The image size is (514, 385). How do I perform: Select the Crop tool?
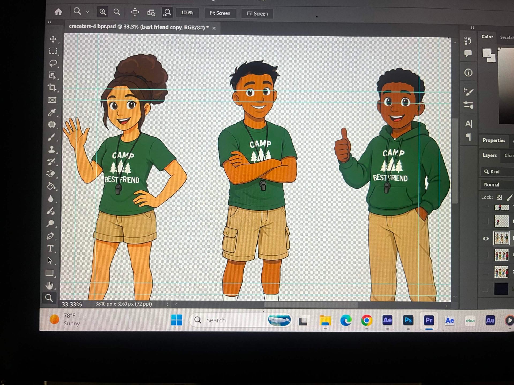[x=52, y=87]
